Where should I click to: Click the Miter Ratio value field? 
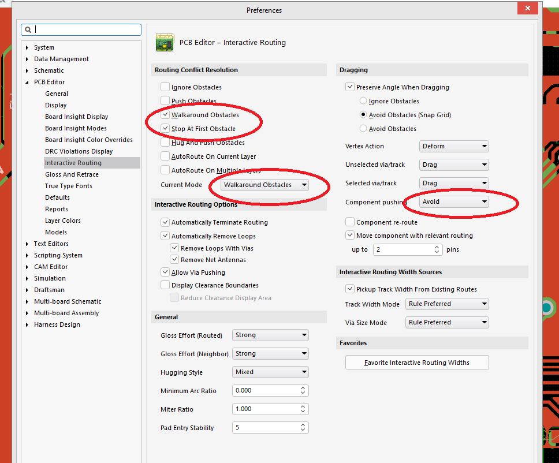click(x=270, y=409)
